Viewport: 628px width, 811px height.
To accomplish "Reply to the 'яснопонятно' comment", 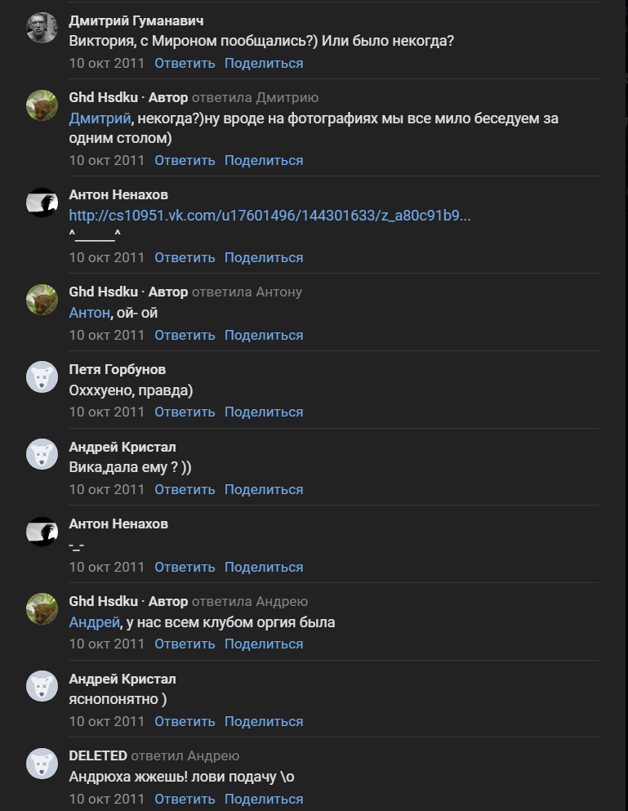I will (x=185, y=721).
